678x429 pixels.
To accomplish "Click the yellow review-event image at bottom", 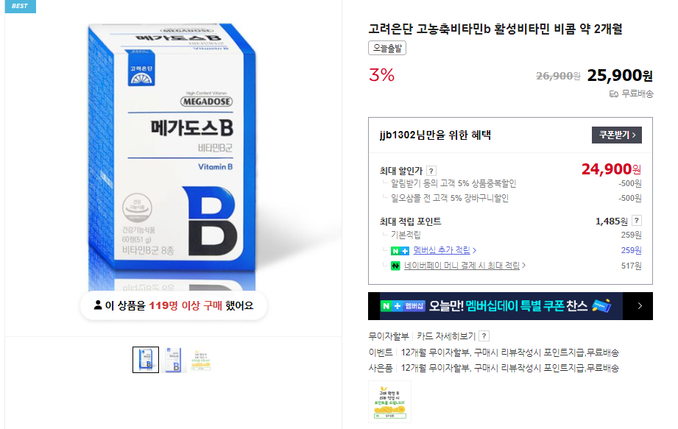I will click(x=390, y=401).
